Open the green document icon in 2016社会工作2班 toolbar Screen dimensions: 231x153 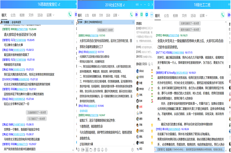click(141, 14)
